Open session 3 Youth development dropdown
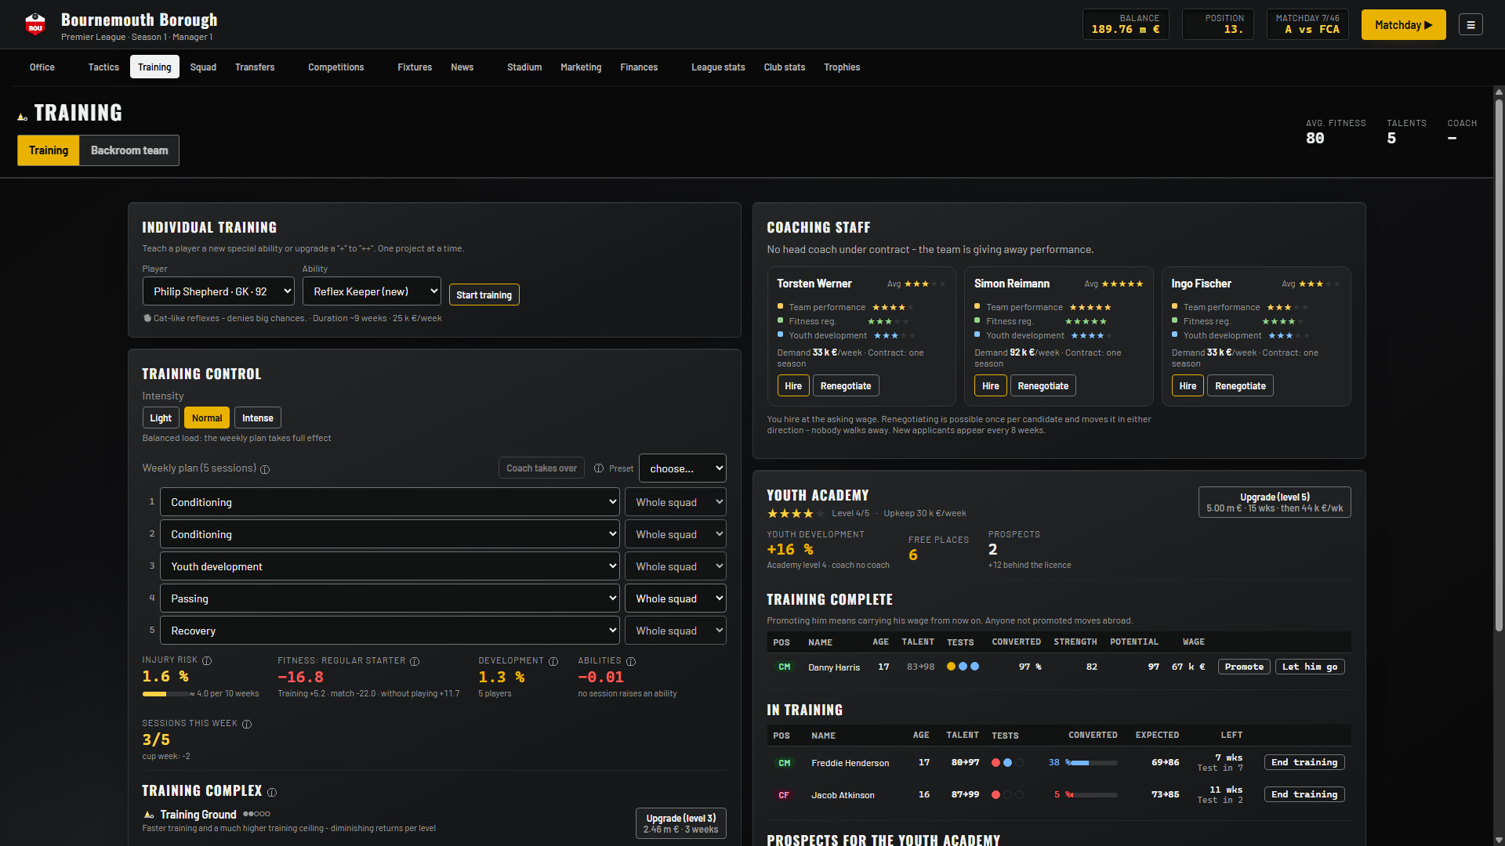1505x846 pixels. pyautogui.click(x=390, y=566)
